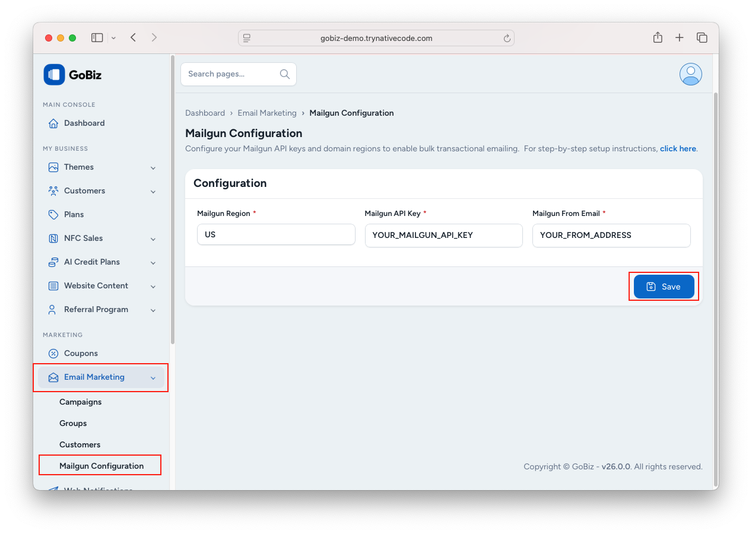Expand the Referral Program chevron
Image resolution: width=752 pixels, height=534 pixels.
(153, 310)
